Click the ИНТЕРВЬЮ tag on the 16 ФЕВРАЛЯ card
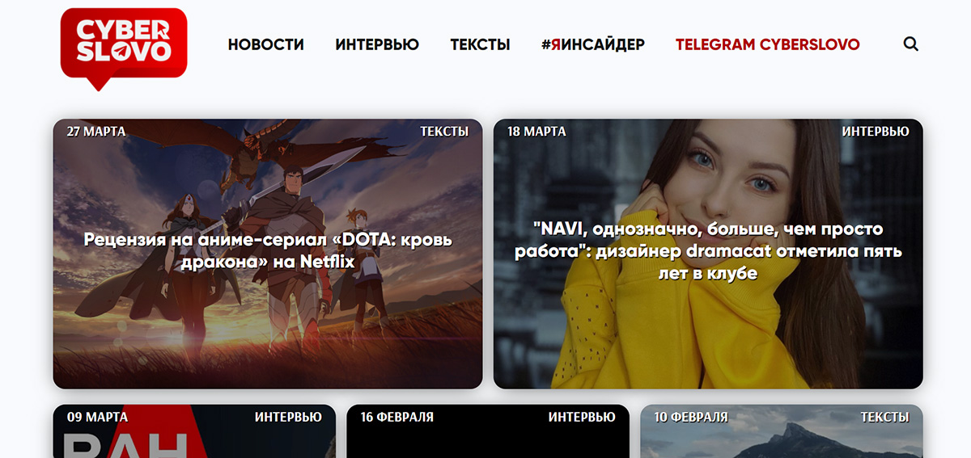This screenshot has width=971, height=458. [582, 417]
